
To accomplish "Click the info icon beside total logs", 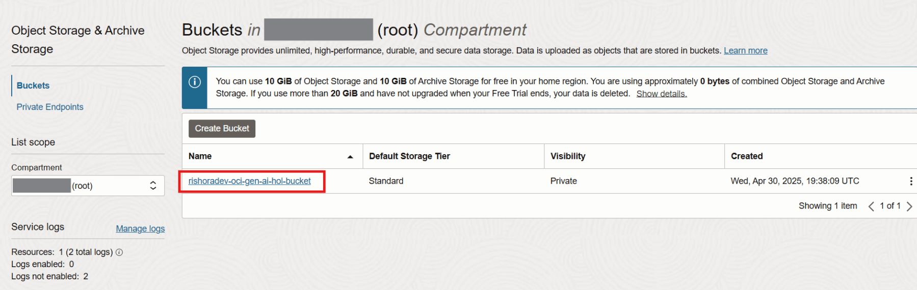I will tap(119, 252).
